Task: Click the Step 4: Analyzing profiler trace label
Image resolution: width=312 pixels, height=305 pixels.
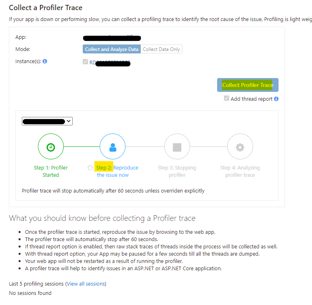Action: [240, 172]
